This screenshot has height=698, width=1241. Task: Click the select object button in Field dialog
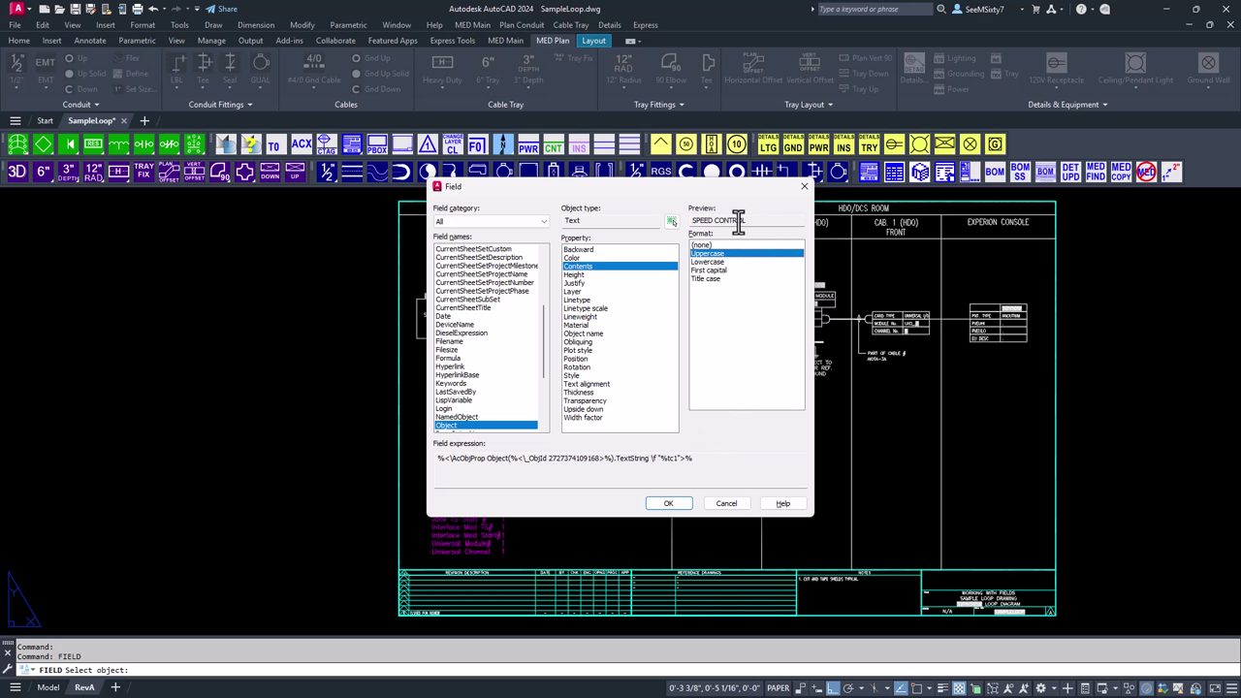tap(671, 221)
